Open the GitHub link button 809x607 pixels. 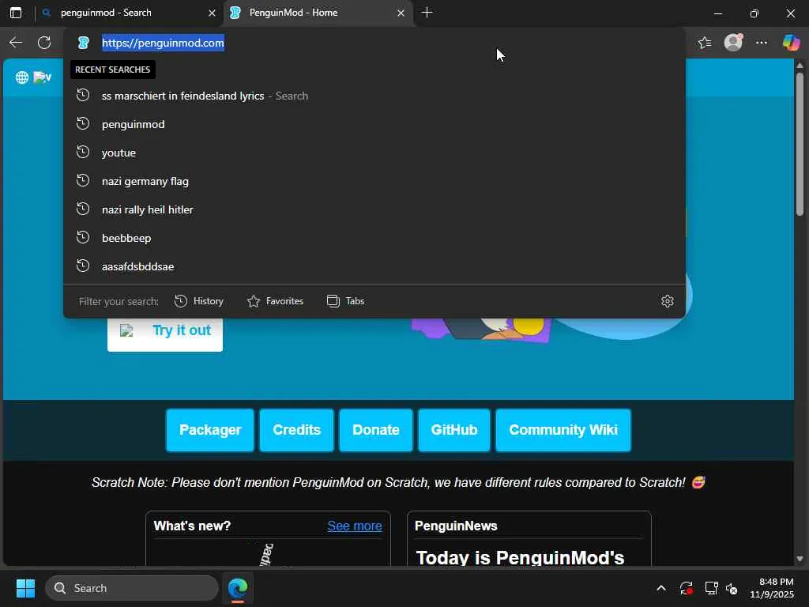(454, 430)
